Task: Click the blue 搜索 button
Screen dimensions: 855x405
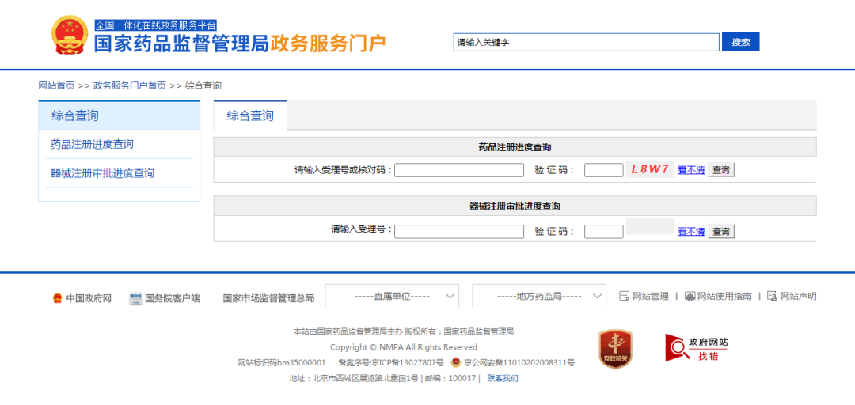Action: click(x=740, y=42)
